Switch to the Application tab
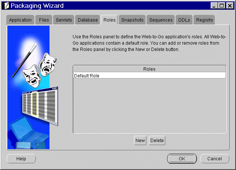 20,20
